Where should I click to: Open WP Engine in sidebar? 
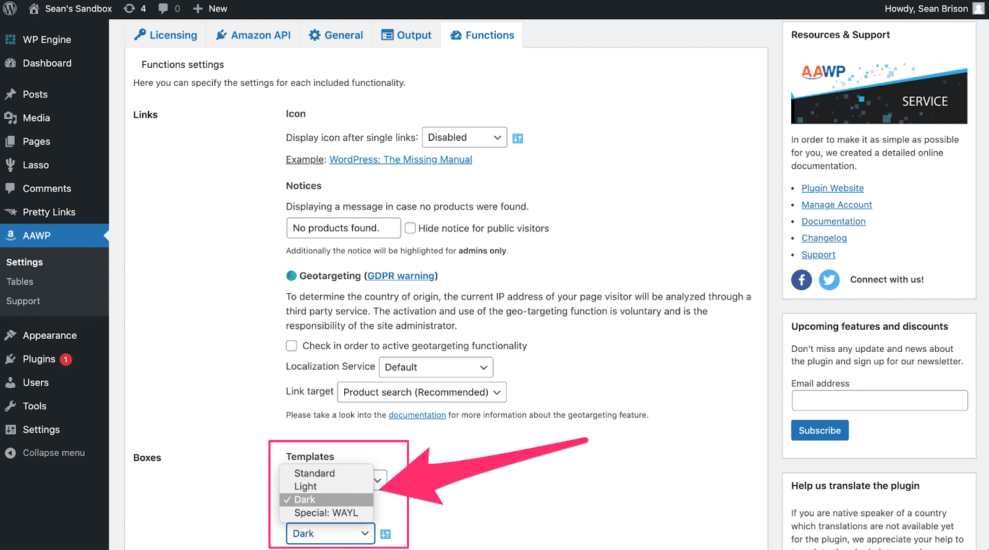click(x=54, y=40)
